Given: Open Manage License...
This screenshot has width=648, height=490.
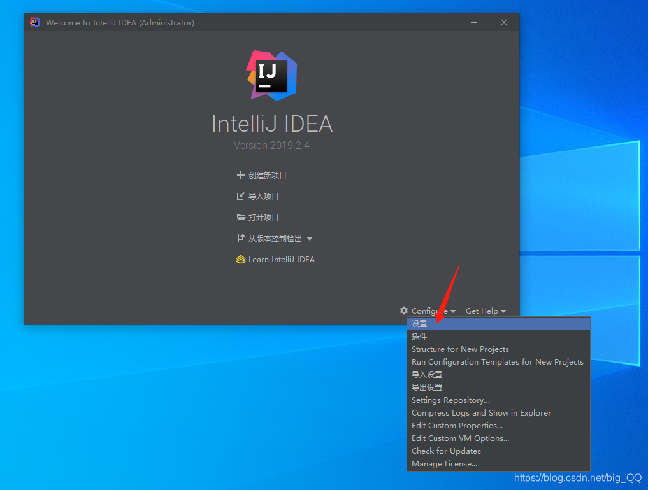Looking at the screenshot, I should (x=498, y=464).
